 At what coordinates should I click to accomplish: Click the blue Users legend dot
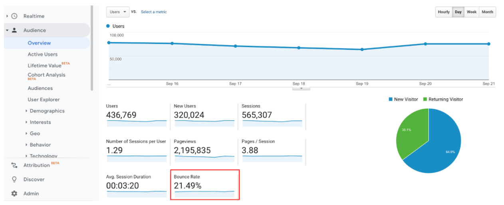pos(108,26)
